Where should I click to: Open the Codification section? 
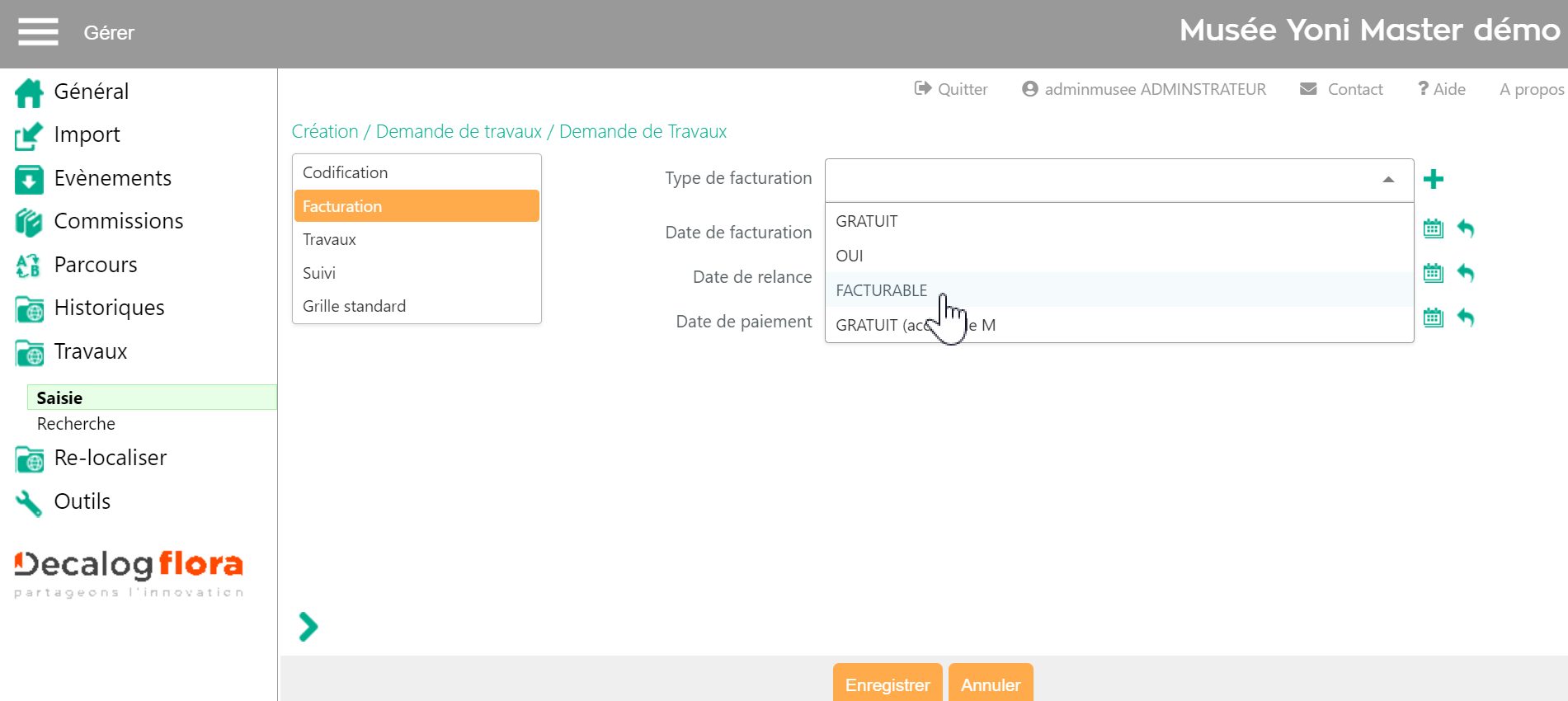pos(345,172)
